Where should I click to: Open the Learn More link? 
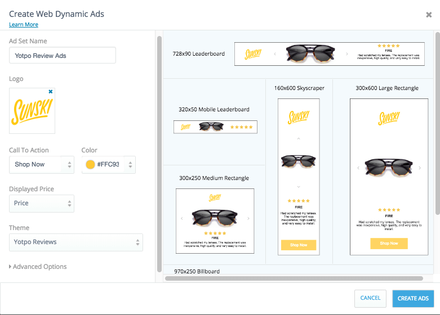[x=24, y=25]
